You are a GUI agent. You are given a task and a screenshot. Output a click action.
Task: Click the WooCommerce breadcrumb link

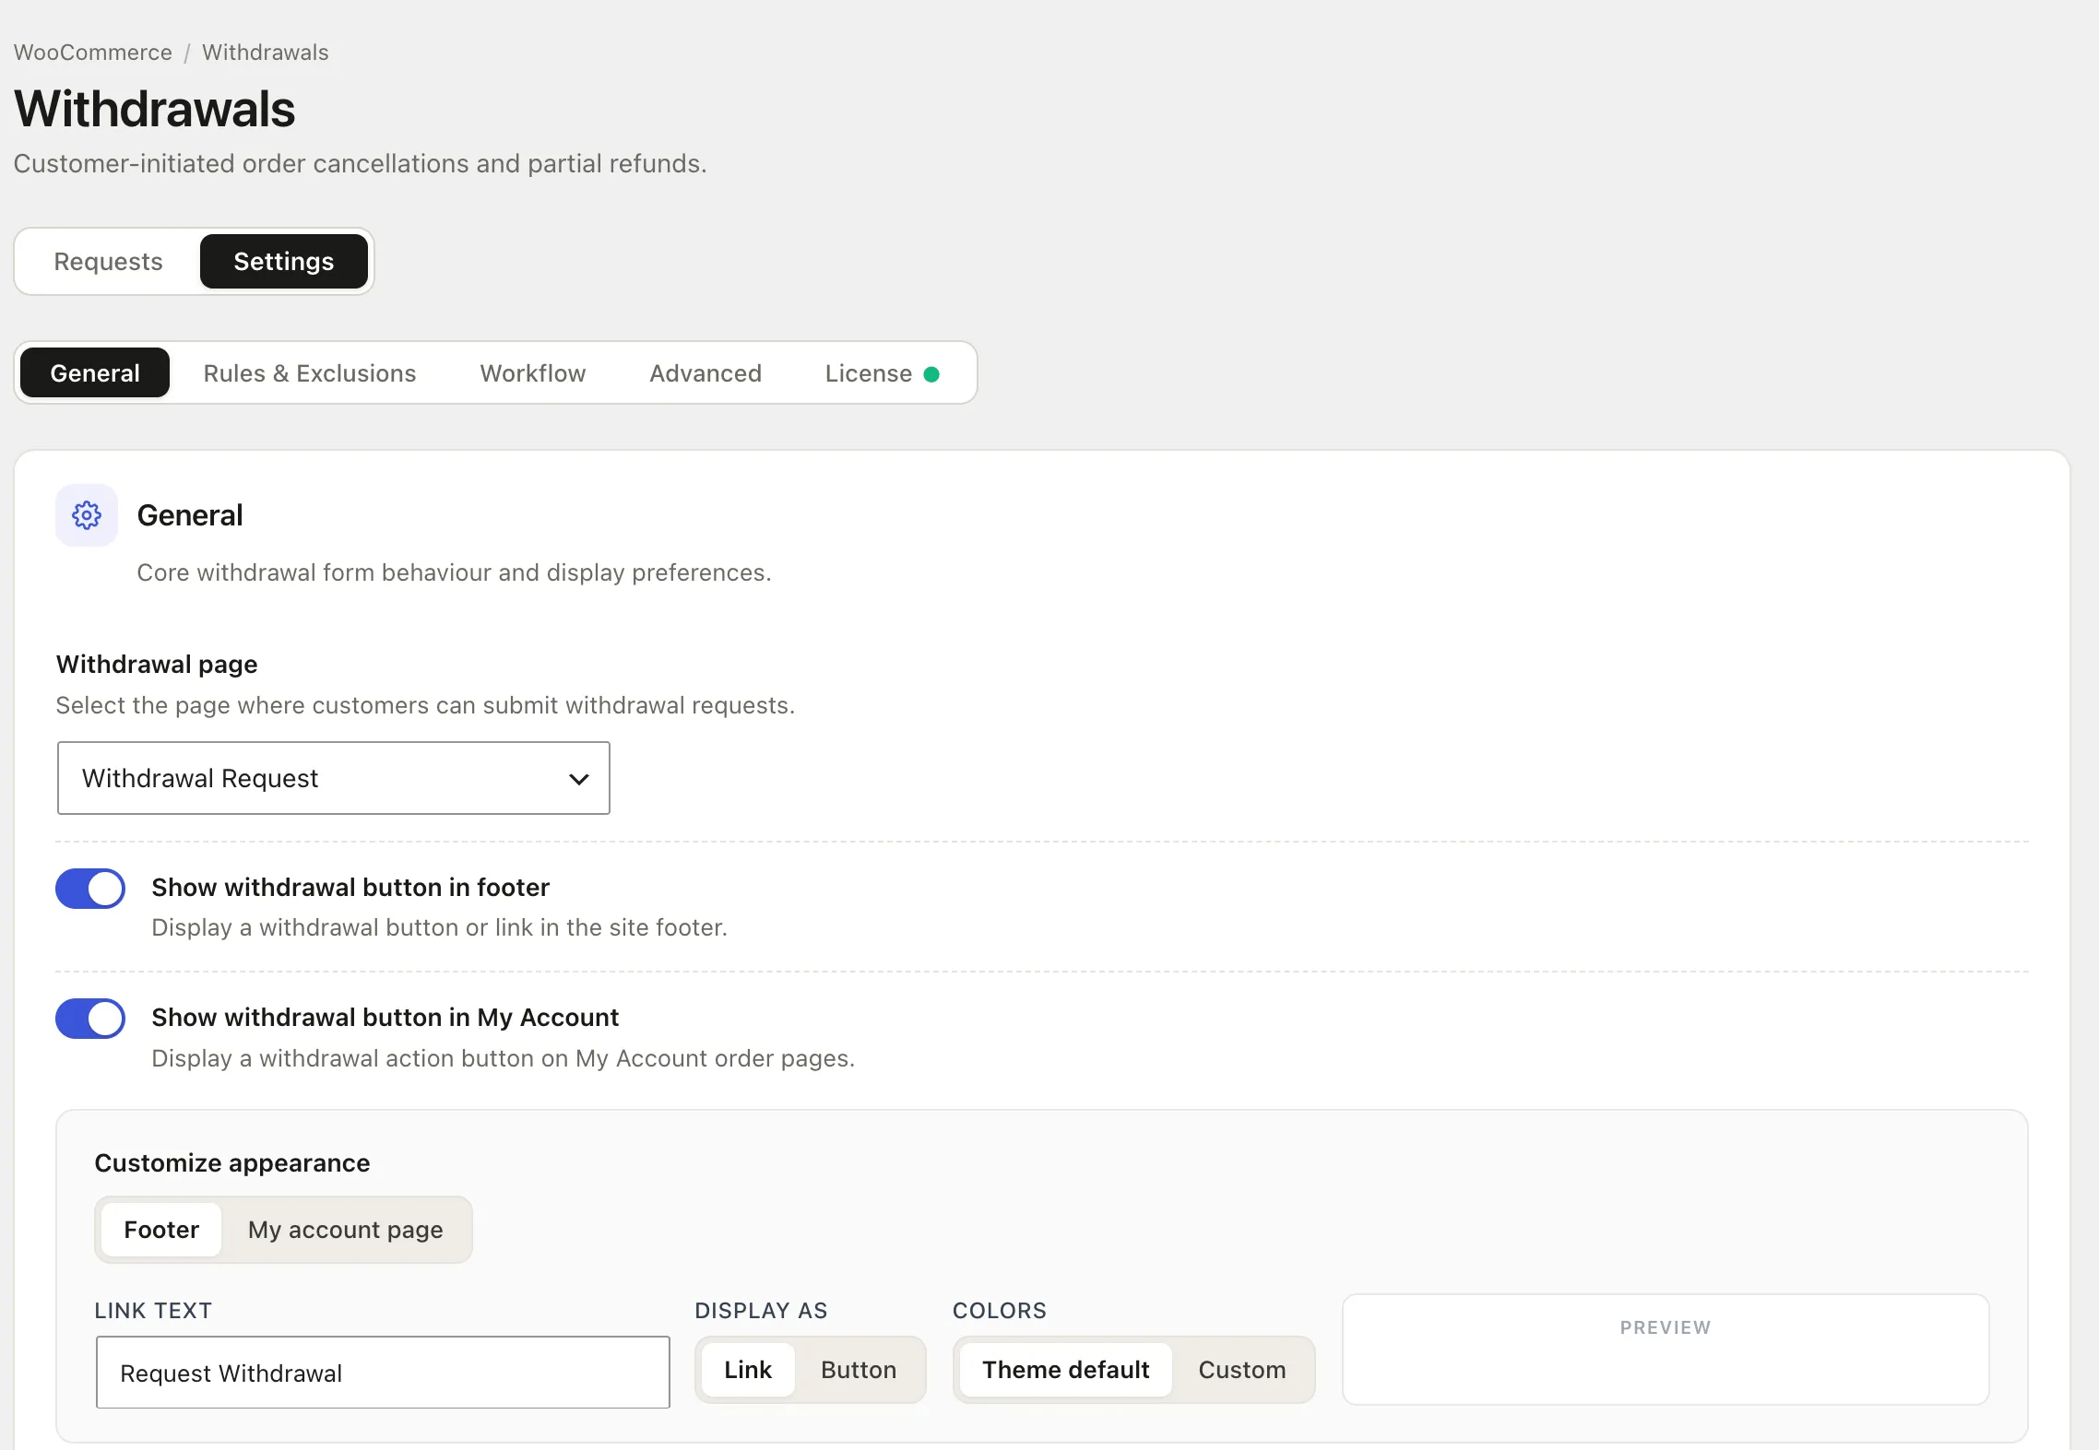(x=93, y=53)
